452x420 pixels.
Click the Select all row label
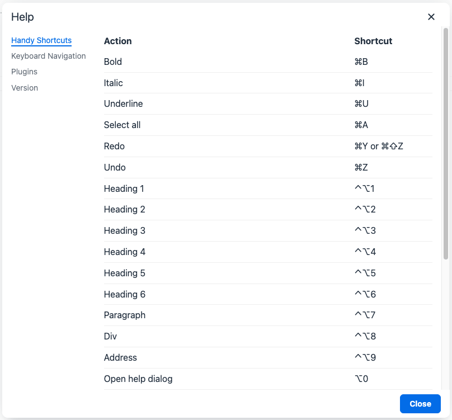pyautogui.click(x=123, y=125)
